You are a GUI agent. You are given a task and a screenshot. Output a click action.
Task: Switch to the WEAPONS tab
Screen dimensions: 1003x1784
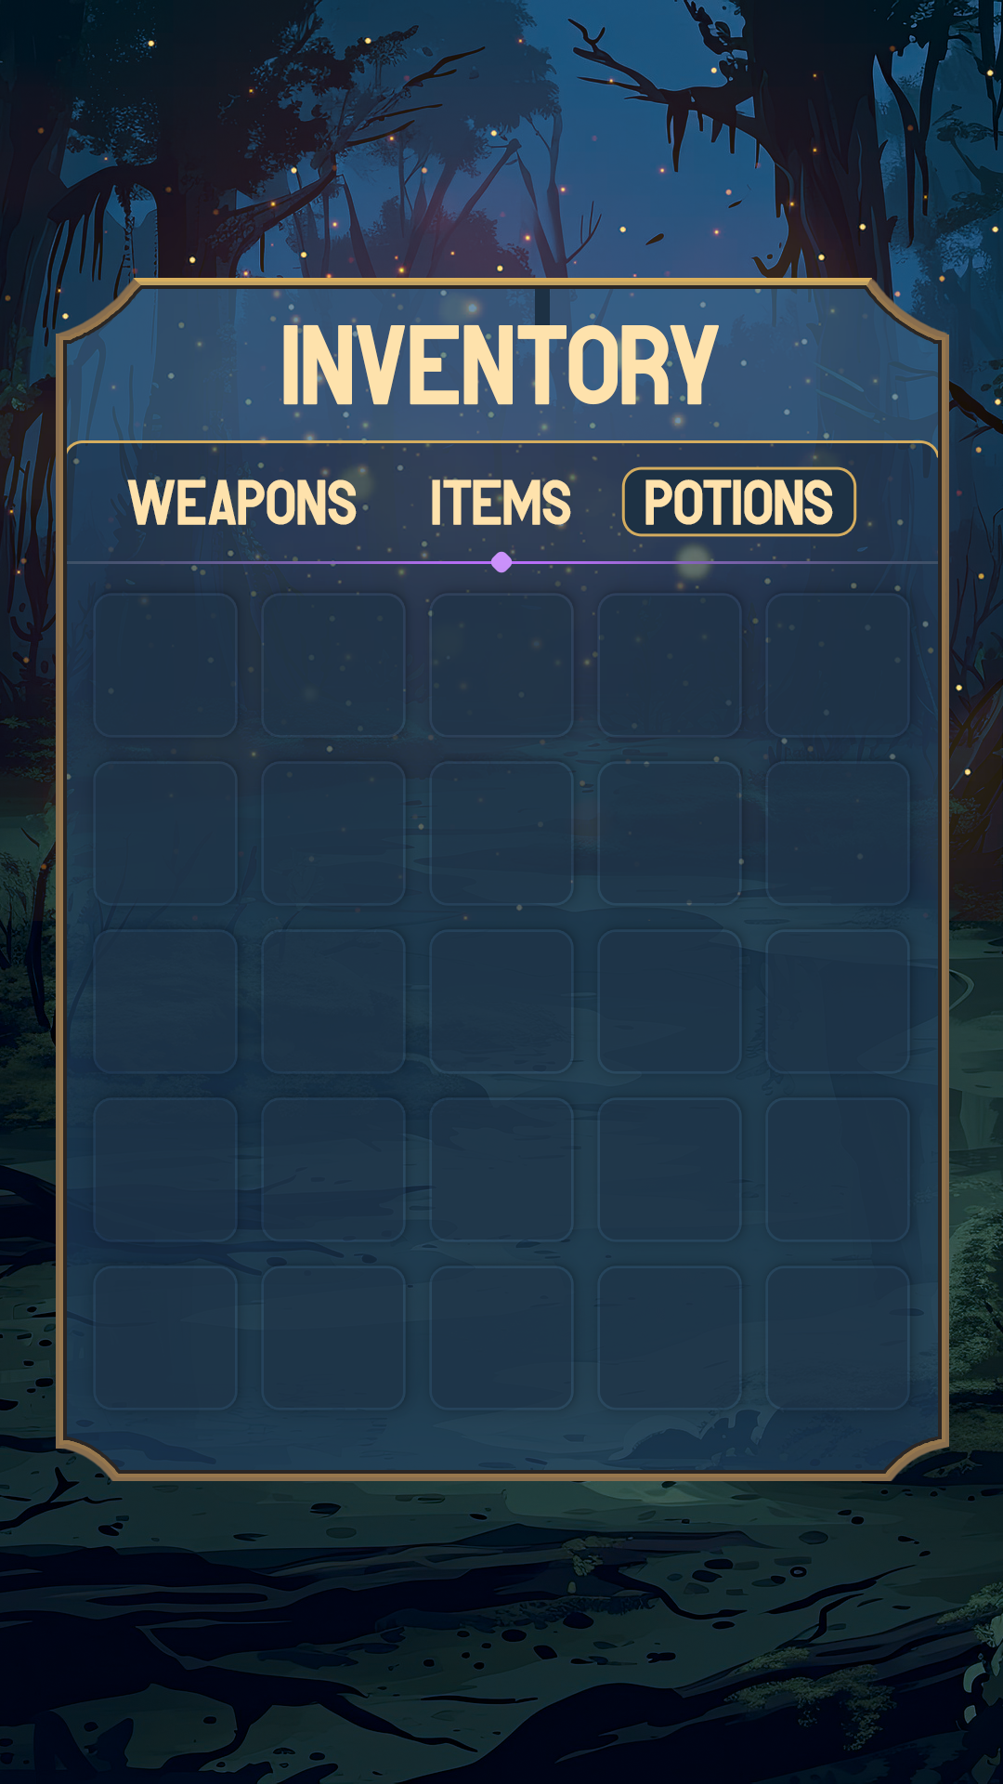click(242, 503)
